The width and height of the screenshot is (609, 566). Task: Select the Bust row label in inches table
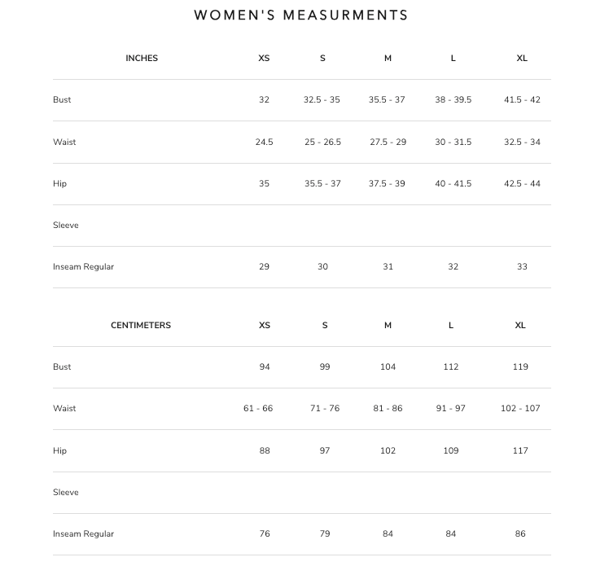[x=62, y=100]
